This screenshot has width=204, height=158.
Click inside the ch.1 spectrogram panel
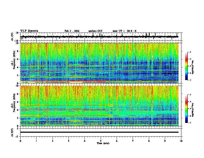click(99, 63)
